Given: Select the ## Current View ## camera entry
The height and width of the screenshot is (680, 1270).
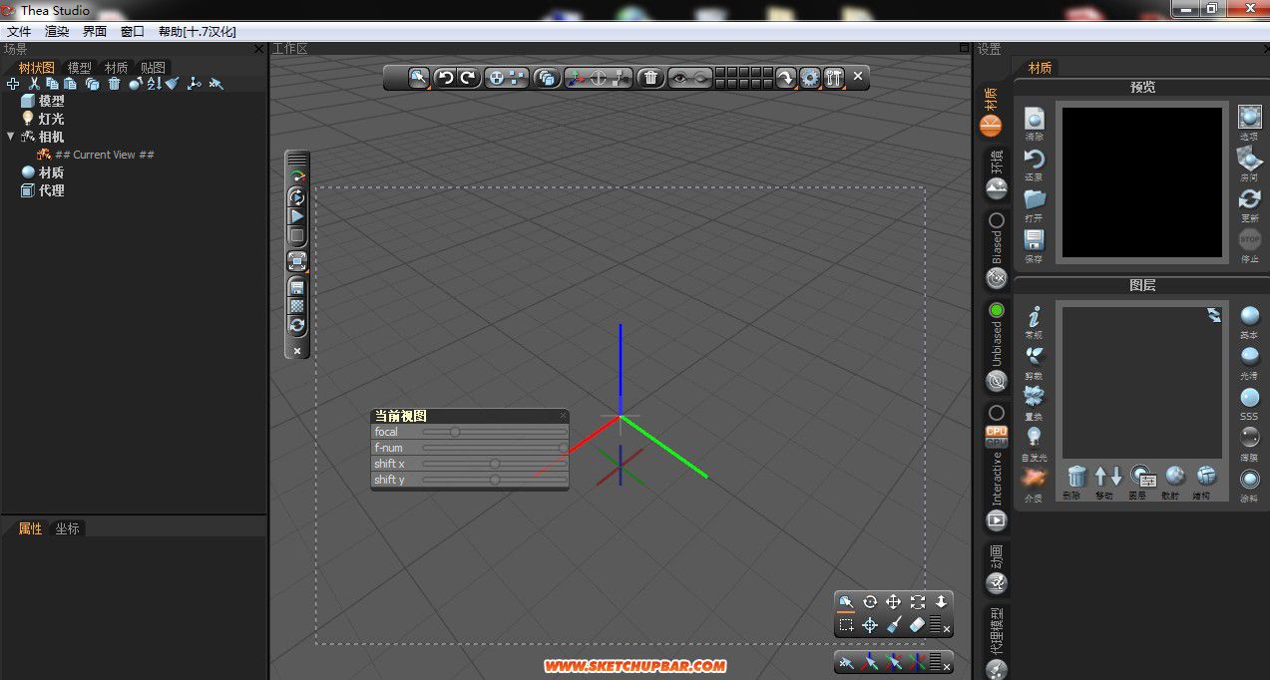Looking at the screenshot, I should click(x=105, y=155).
